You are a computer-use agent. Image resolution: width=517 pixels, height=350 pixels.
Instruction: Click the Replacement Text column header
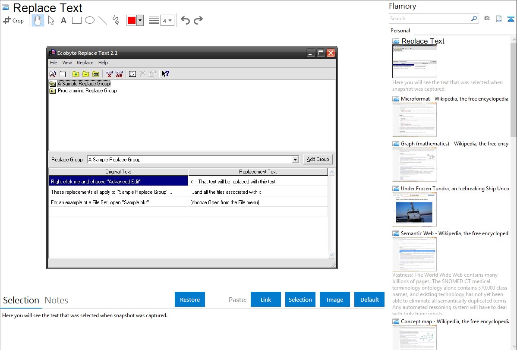click(x=258, y=172)
